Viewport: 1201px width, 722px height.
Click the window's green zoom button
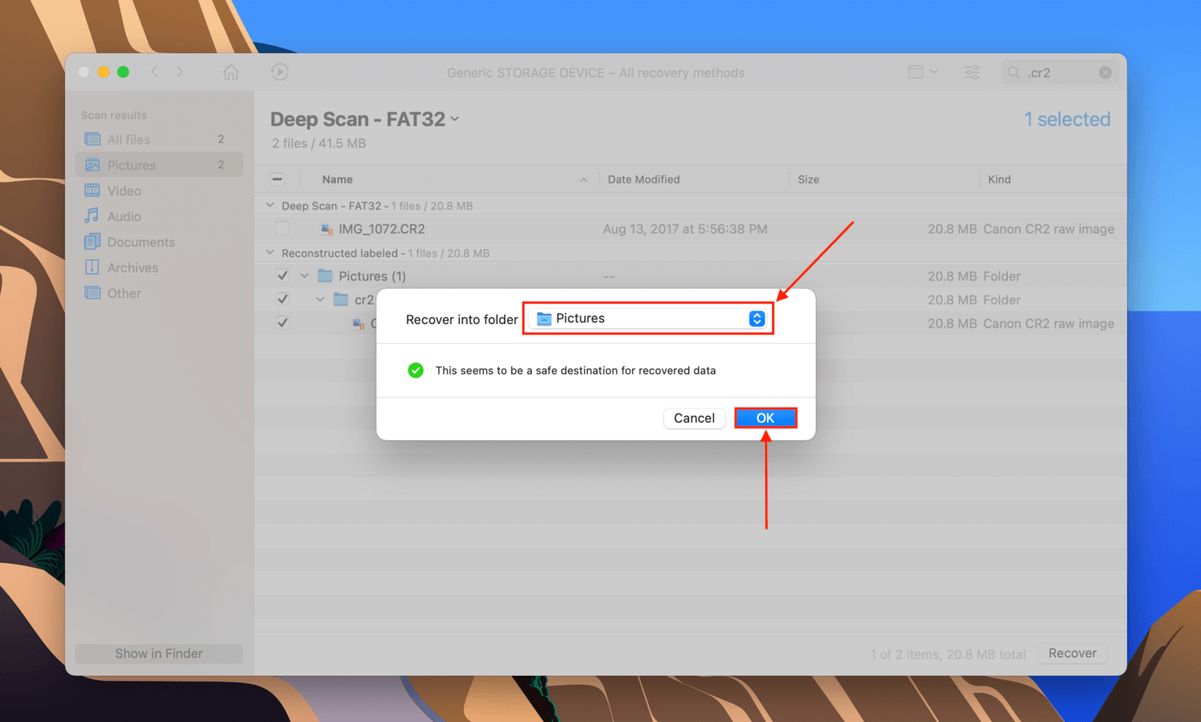click(x=123, y=72)
